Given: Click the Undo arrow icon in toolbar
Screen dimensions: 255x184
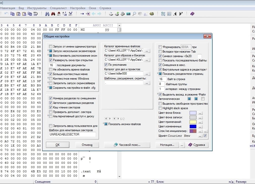Looking at the screenshot, I should [x=7, y=14].
